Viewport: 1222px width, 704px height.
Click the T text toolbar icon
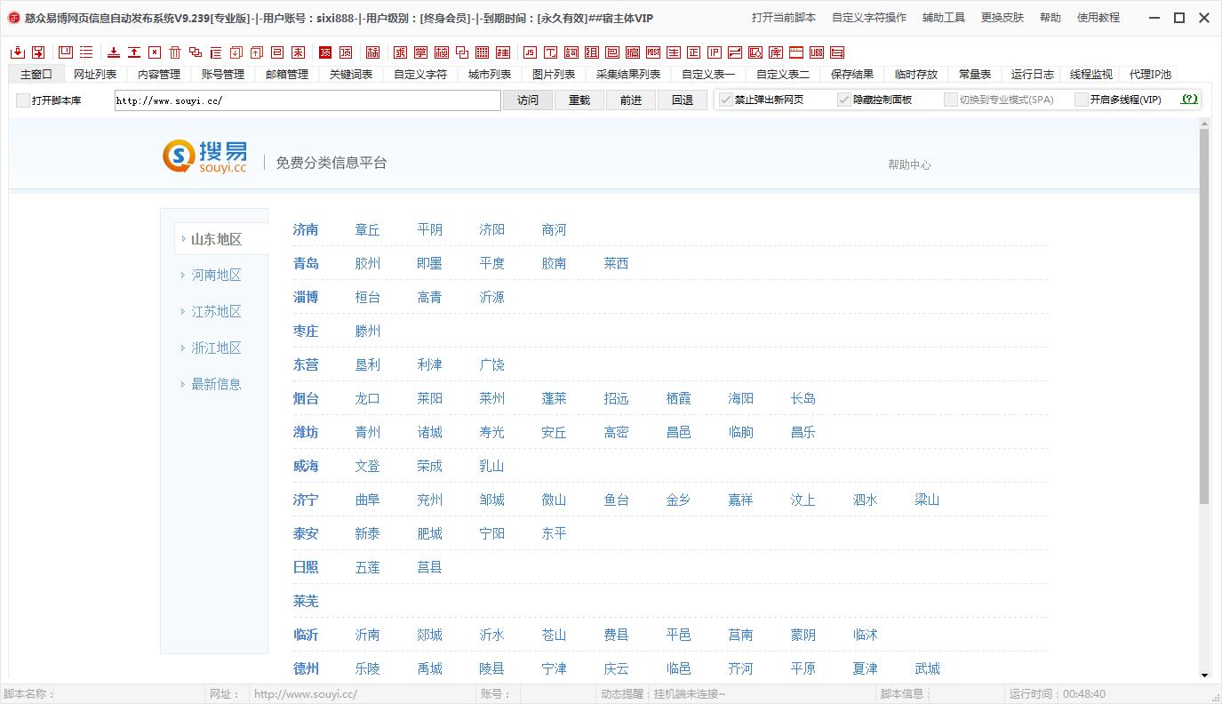pos(550,52)
